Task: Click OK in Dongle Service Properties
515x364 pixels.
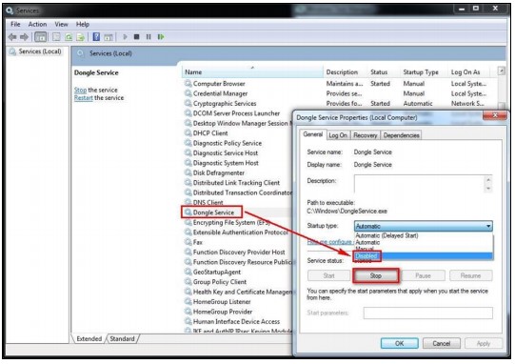Action: tap(400, 343)
